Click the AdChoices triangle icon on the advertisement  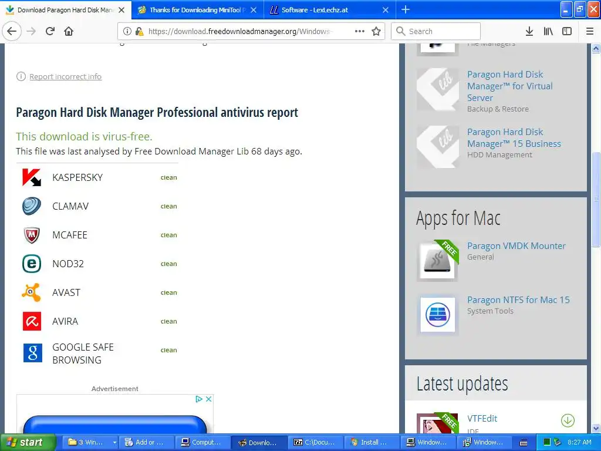pyautogui.click(x=199, y=399)
